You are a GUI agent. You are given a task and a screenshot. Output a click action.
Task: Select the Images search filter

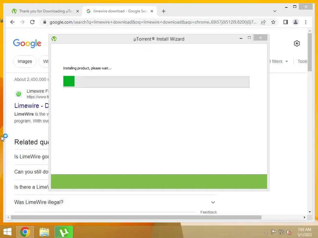point(25,61)
